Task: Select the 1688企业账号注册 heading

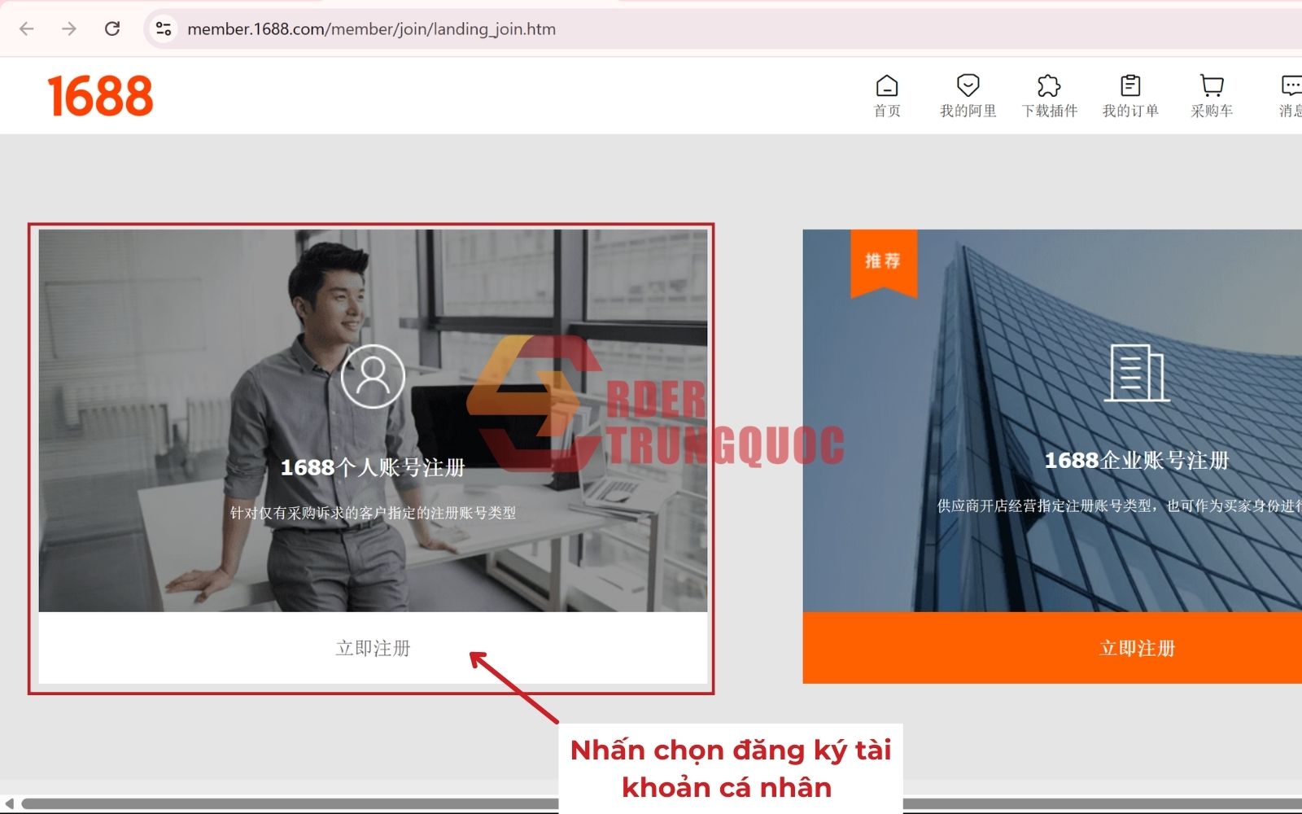Action: pyautogui.click(x=1137, y=461)
